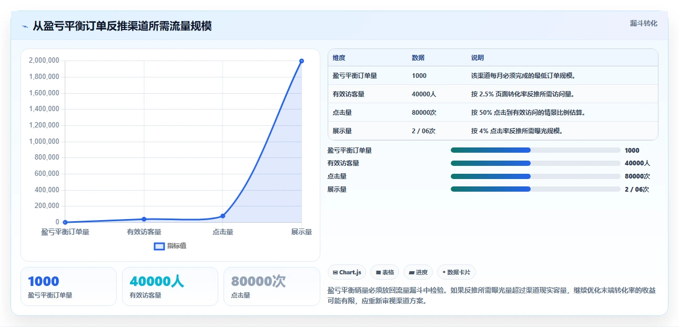Click the 盈亏平衡订单量 progress bar
The image size is (679, 327).
pos(535,150)
